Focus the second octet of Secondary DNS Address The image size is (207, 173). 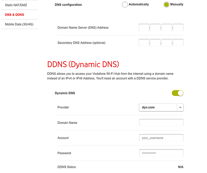pos(155,43)
